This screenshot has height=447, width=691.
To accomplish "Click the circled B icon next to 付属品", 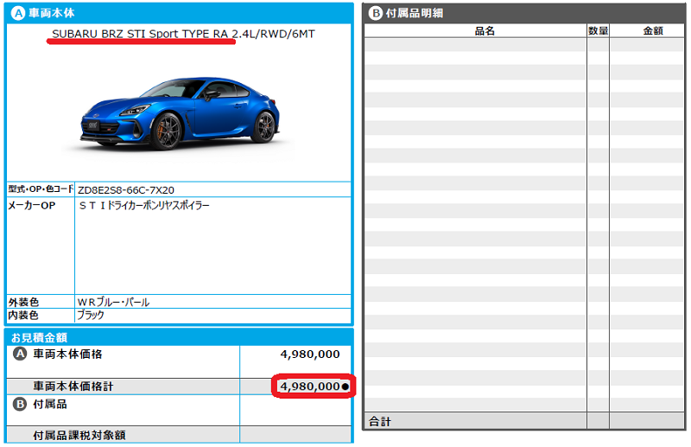I will [x=20, y=404].
